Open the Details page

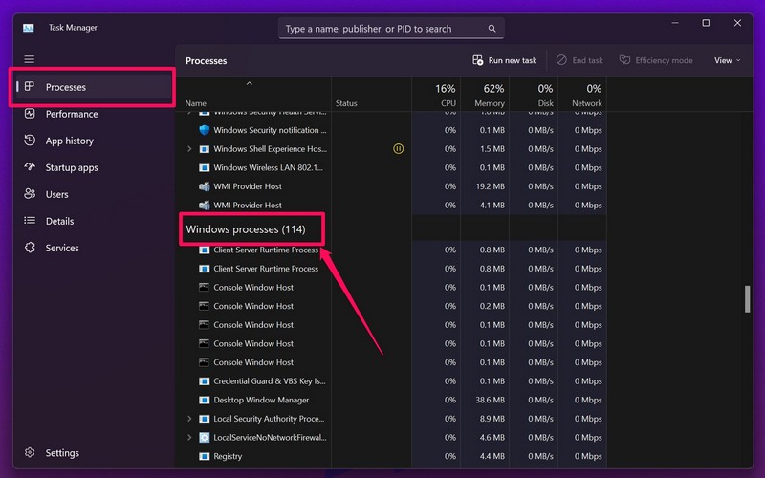coord(59,221)
